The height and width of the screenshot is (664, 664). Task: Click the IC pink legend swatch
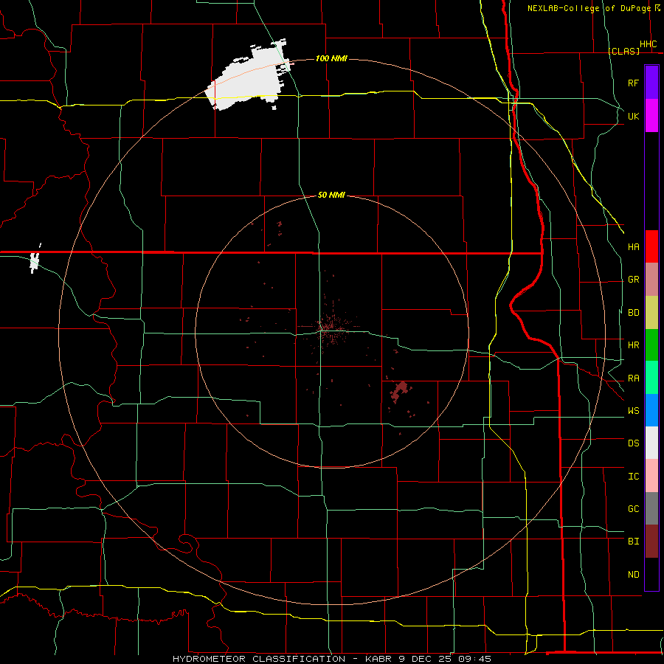[651, 476]
